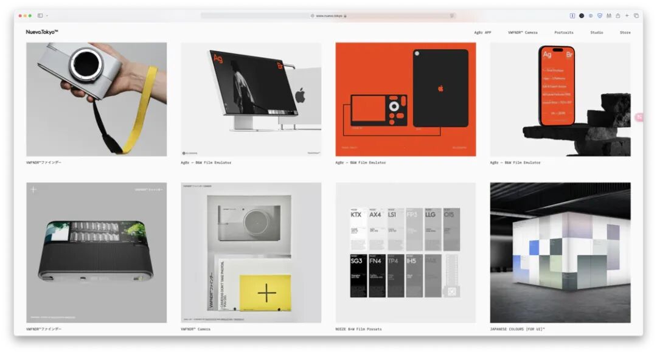Screen dimensions: 657x354
Task: Click the 'VWFNDR Camera' caption text
Action: tap(196, 329)
